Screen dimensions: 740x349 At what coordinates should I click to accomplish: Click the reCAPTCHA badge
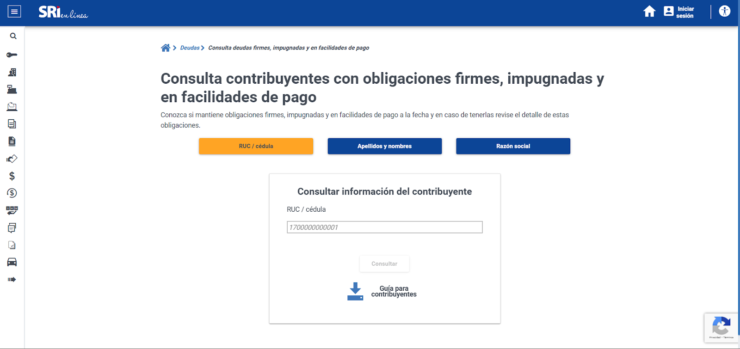point(721,328)
